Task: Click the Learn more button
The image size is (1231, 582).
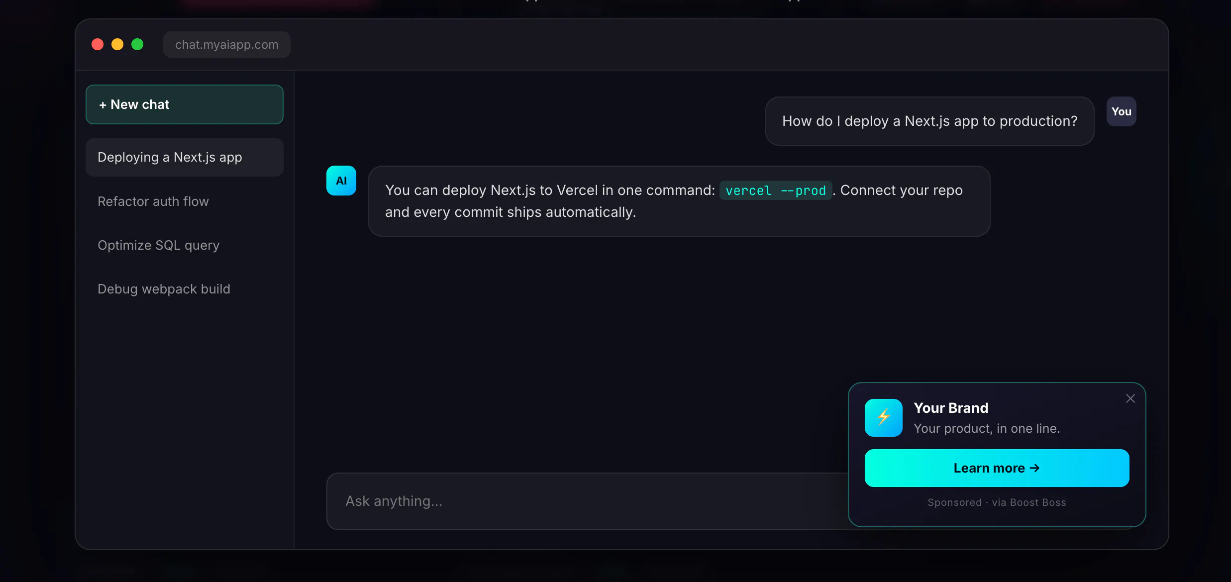Action: 997,468
